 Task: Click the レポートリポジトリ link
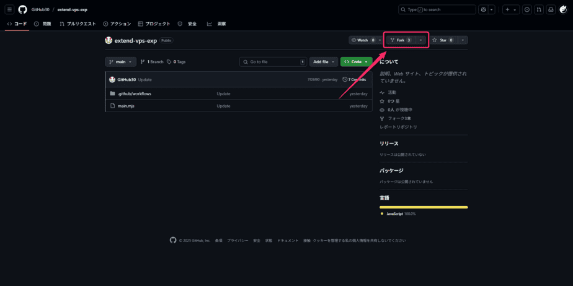click(398, 127)
